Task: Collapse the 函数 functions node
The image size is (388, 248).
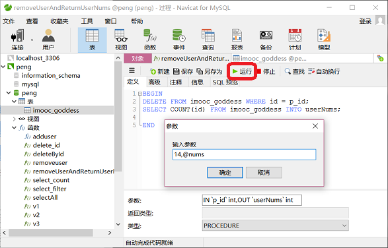Action: coord(14,128)
